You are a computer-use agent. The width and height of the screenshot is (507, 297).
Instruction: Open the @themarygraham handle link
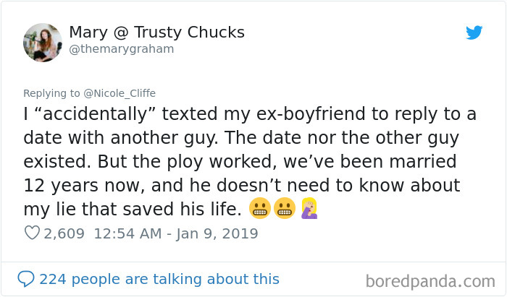pos(122,49)
